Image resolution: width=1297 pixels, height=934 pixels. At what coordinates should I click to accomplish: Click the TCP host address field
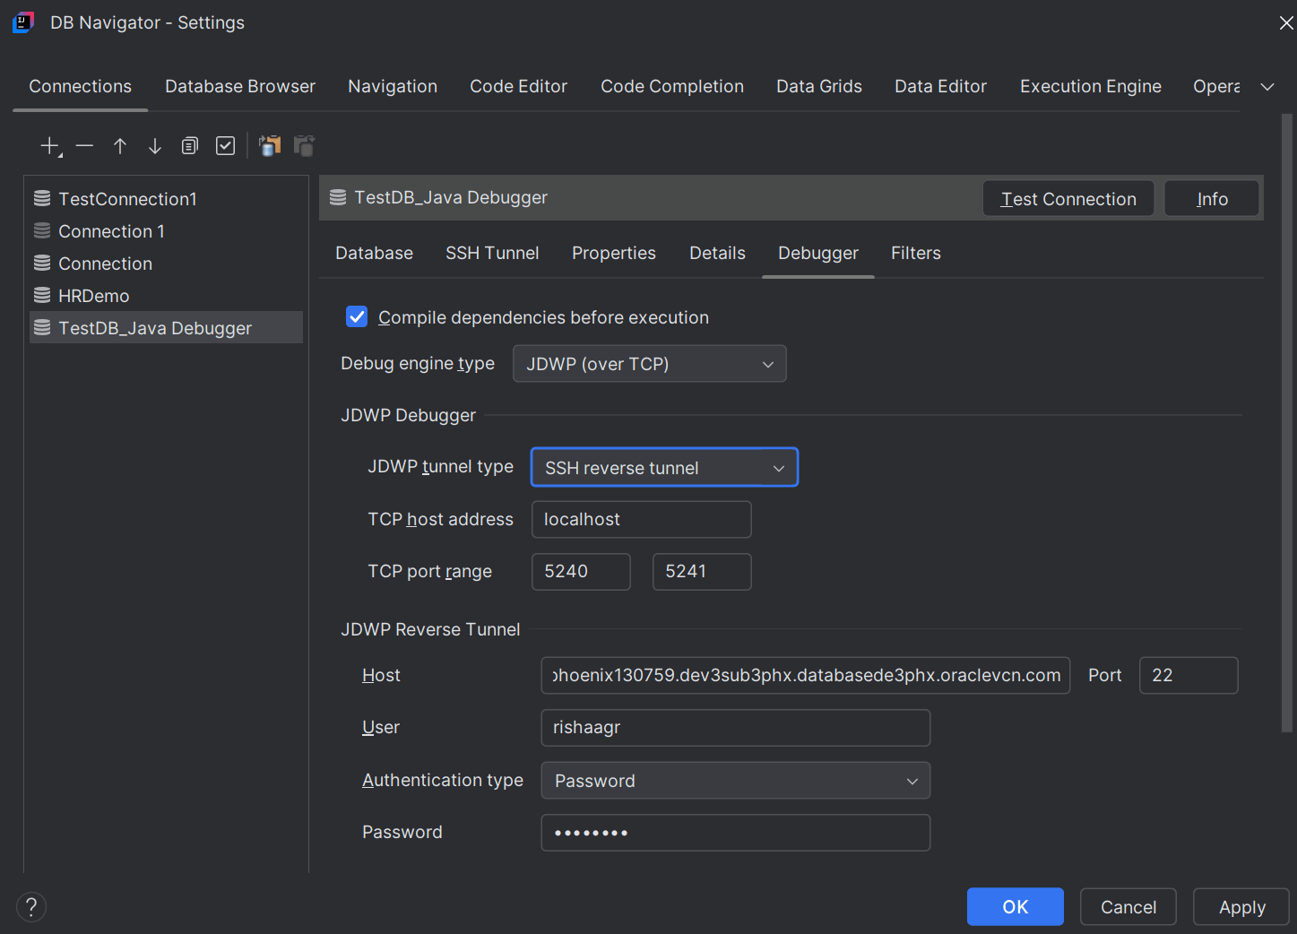coord(642,520)
